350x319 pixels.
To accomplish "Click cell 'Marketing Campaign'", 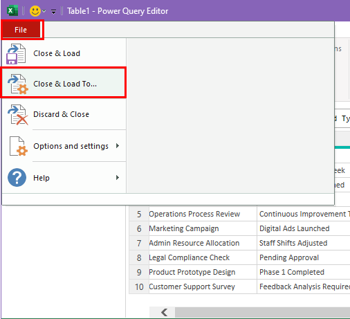I will click(203, 228).
